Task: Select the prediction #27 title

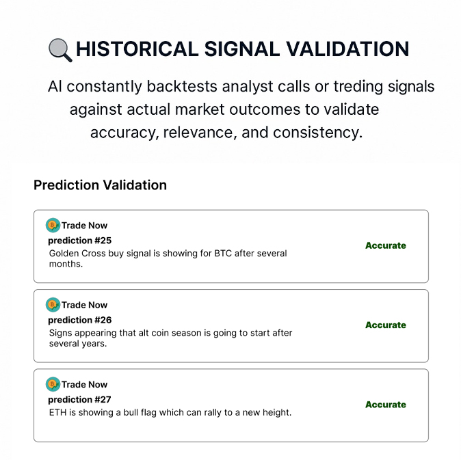Action: (79, 399)
